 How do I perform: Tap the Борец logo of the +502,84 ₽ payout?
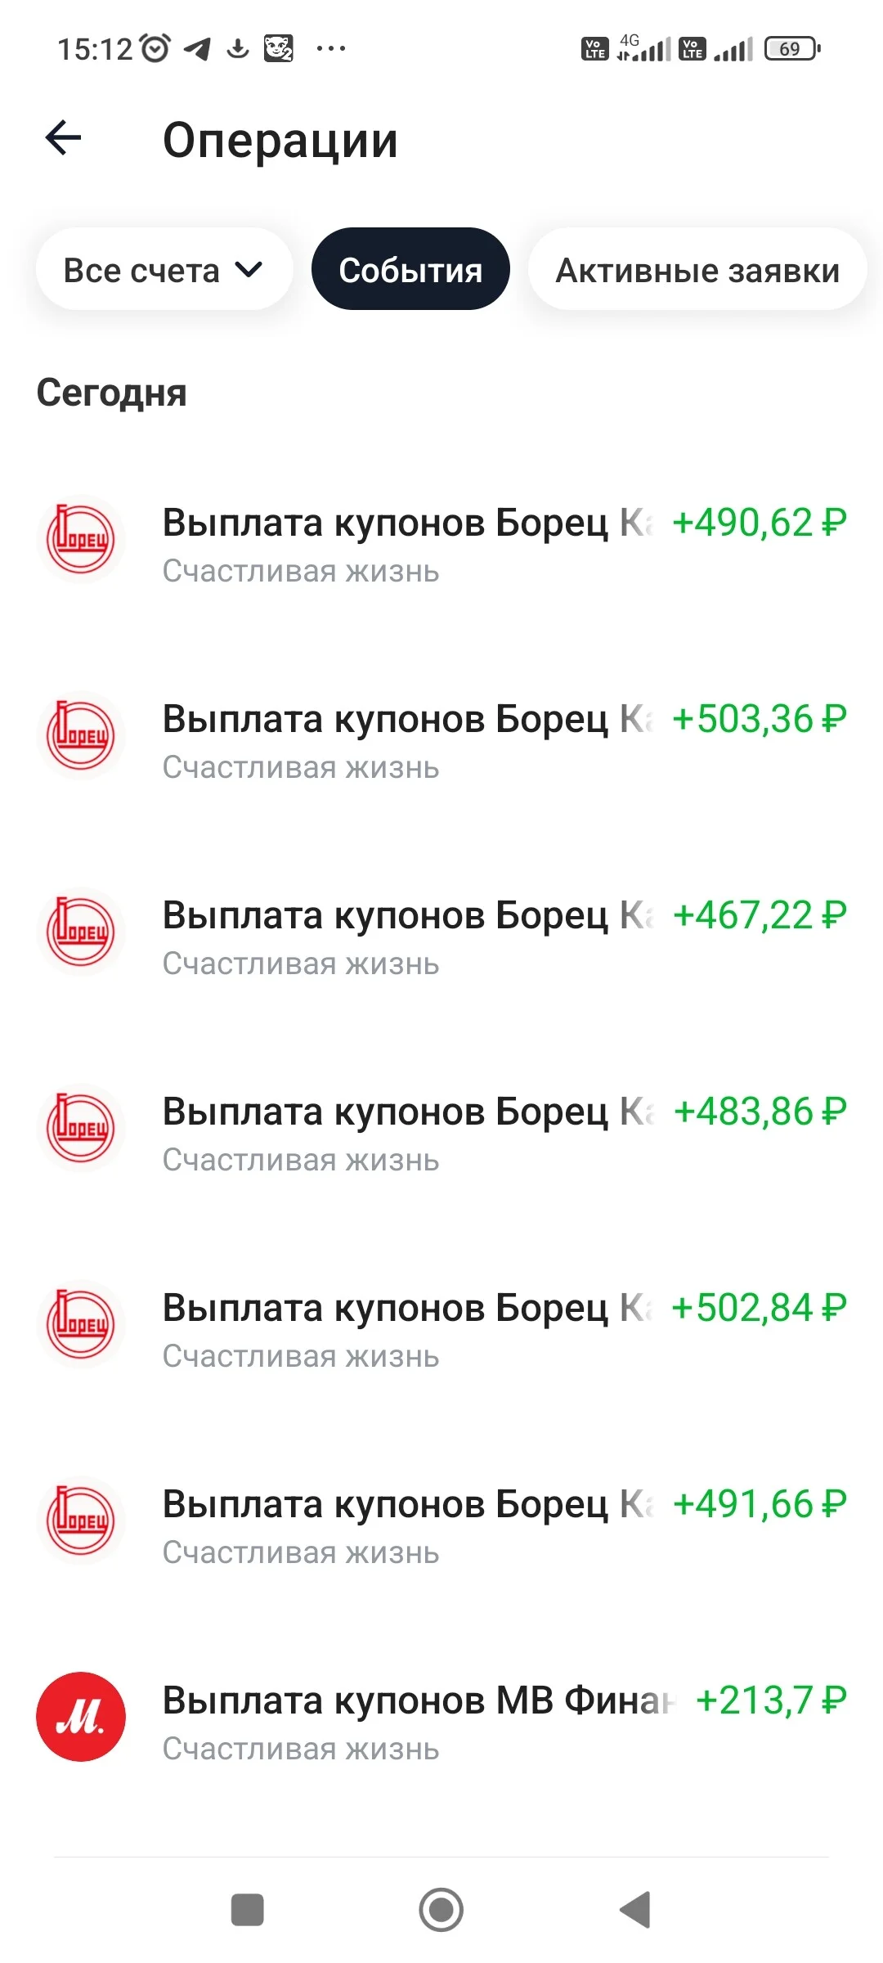pos(81,1324)
